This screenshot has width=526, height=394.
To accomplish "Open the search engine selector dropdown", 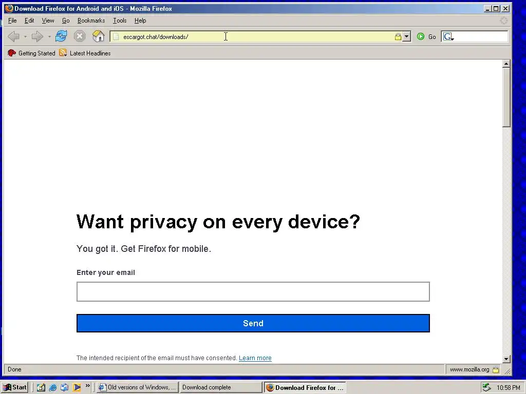I will click(x=448, y=36).
